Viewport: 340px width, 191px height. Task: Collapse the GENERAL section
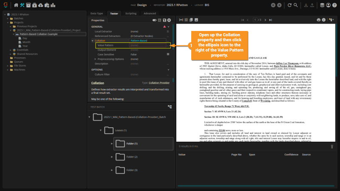click(168, 27)
